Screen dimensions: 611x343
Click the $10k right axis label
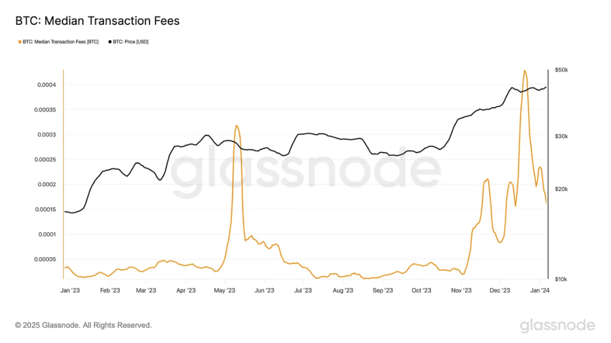(561, 279)
